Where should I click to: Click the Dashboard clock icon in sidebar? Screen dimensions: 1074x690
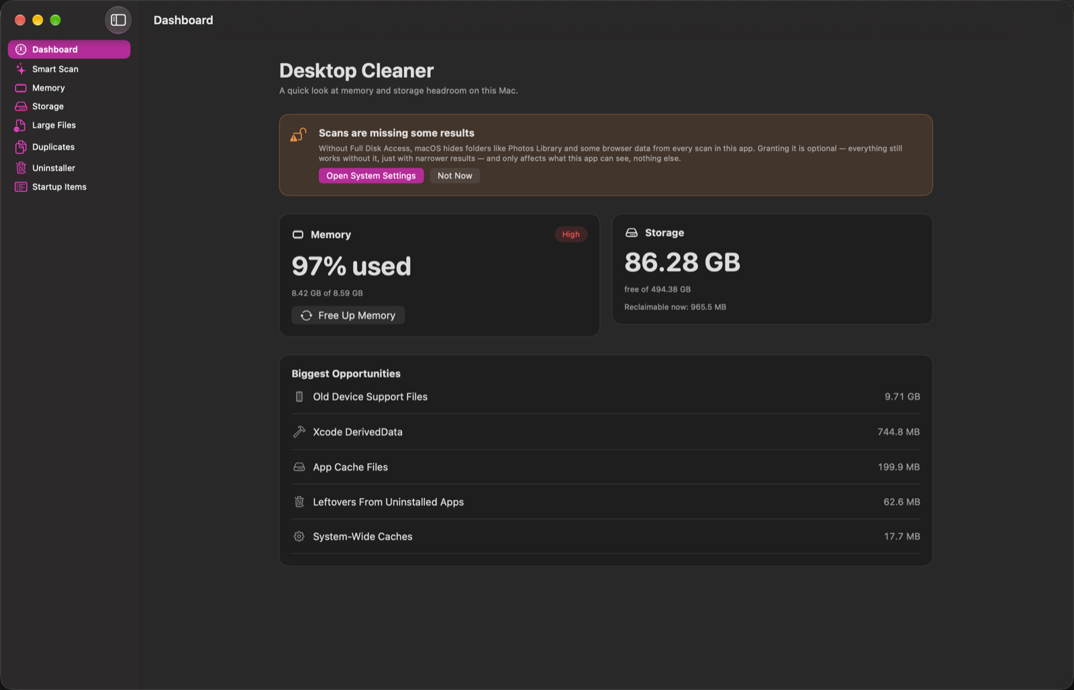[21, 50]
